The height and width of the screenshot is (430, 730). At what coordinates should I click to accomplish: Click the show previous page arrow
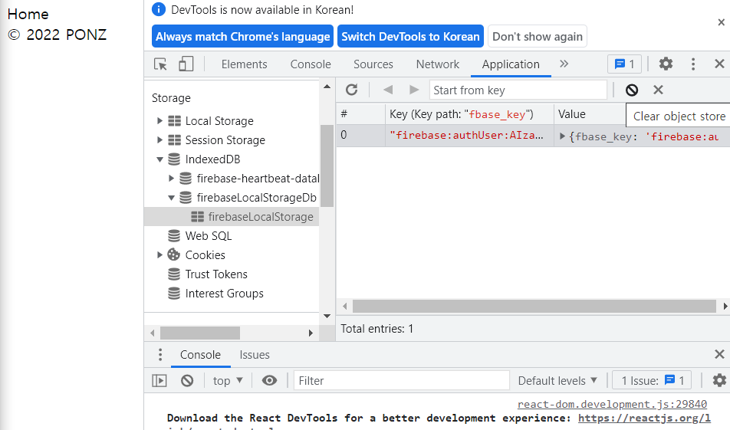coord(388,90)
